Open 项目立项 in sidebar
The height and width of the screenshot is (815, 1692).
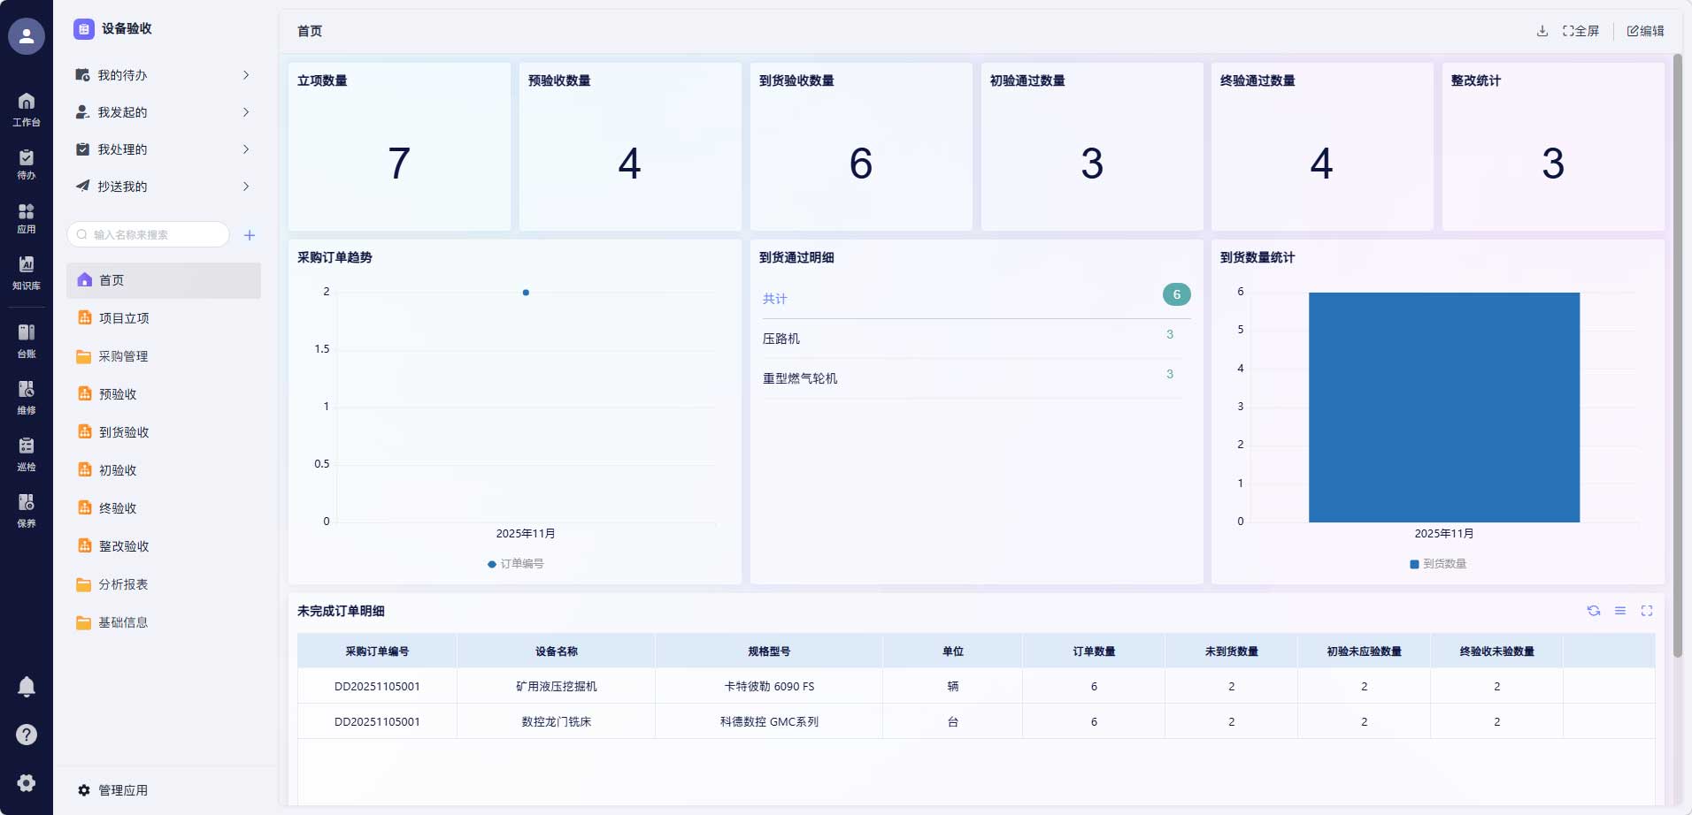point(124,318)
